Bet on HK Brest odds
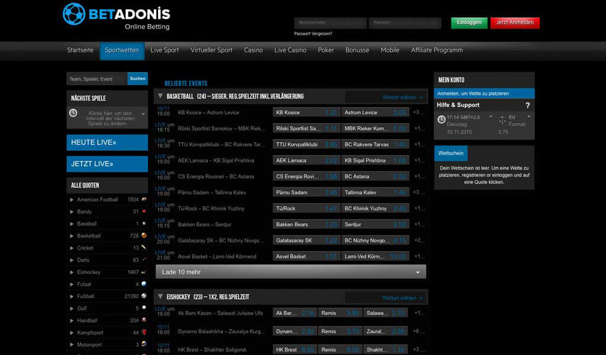 [295, 350]
